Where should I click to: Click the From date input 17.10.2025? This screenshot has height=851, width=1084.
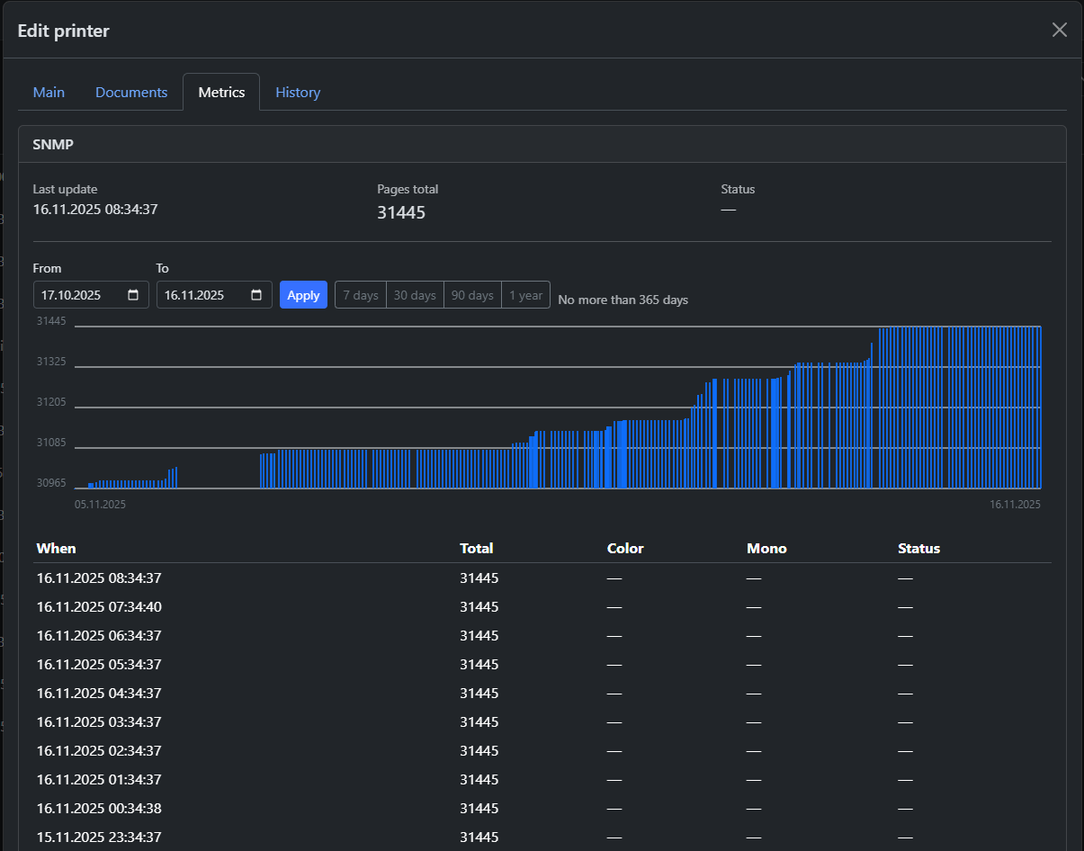coord(76,295)
